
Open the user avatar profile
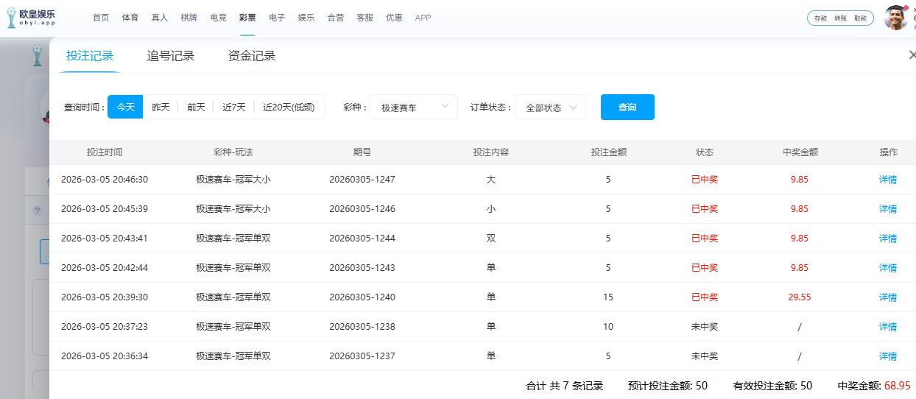click(895, 18)
